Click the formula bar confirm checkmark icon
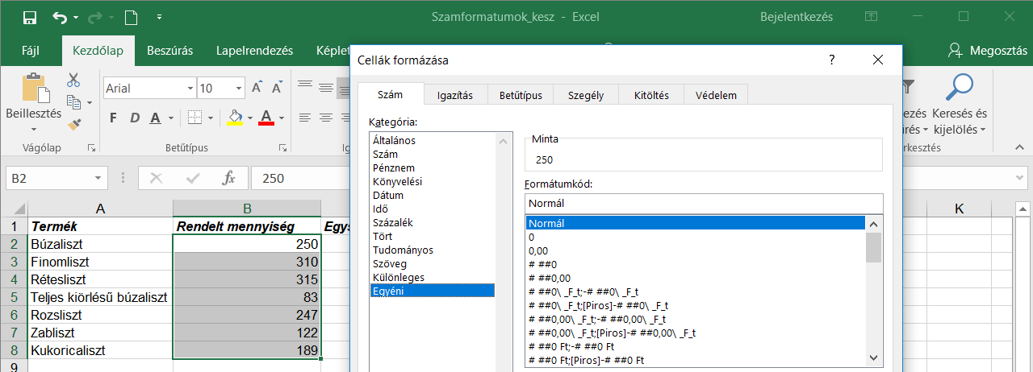 (193, 178)
